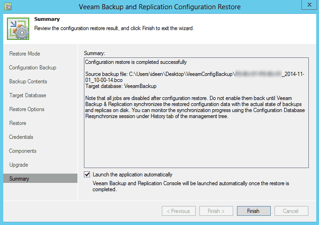Click the Previous button
Viewport: 319px width, 225px height.
click(179, 211)
